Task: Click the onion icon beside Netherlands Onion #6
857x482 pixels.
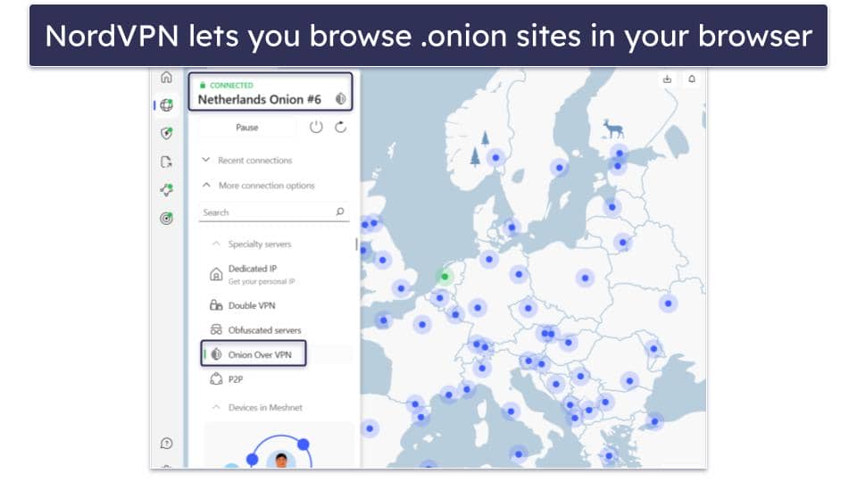Action: pyautogui.click(x=340, y=99)
